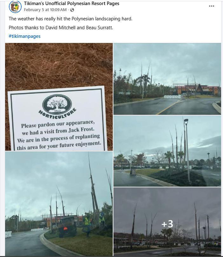Image resolution: width=223 pixels, height=257 pixels.
Task: Follow the #tikimanpages hashtag
Action: [24, 36]
